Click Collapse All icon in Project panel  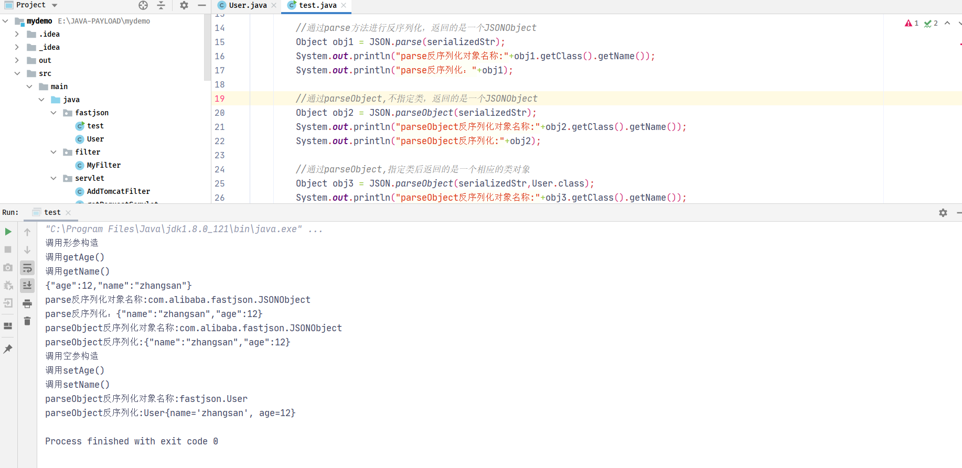click(x=161, y=5)
